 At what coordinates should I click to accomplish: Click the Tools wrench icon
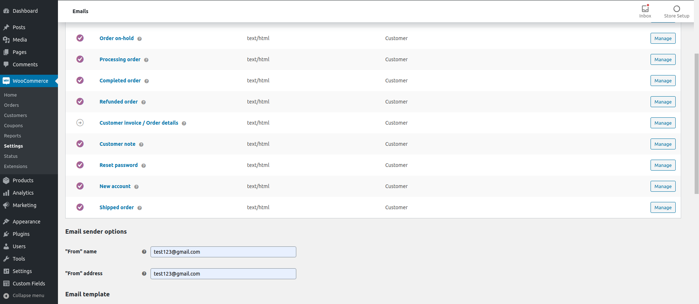point(6,259)
